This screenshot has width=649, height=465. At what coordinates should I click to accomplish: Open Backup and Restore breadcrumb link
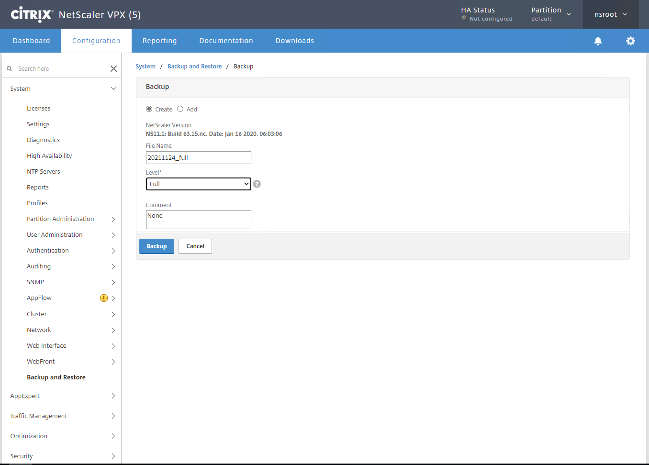tap(194, 66)
